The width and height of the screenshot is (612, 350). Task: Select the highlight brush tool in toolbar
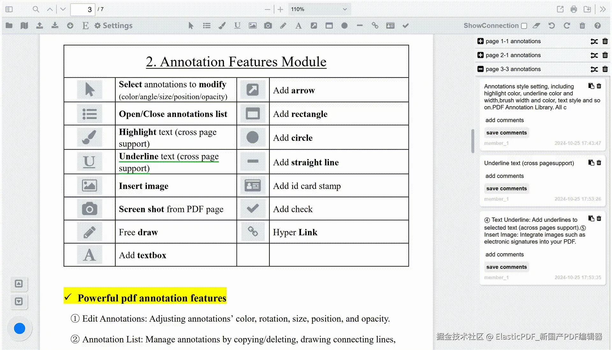tap(222, 26)
